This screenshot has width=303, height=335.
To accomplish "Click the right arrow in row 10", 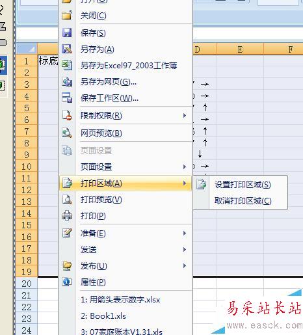I will 205,167.
